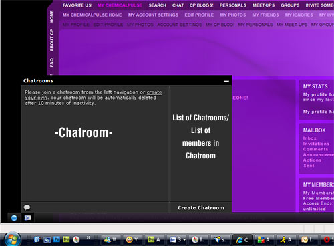Switch to the colorful blocks taskbar button
Screen dimensions: 334x246
point(264,240)
